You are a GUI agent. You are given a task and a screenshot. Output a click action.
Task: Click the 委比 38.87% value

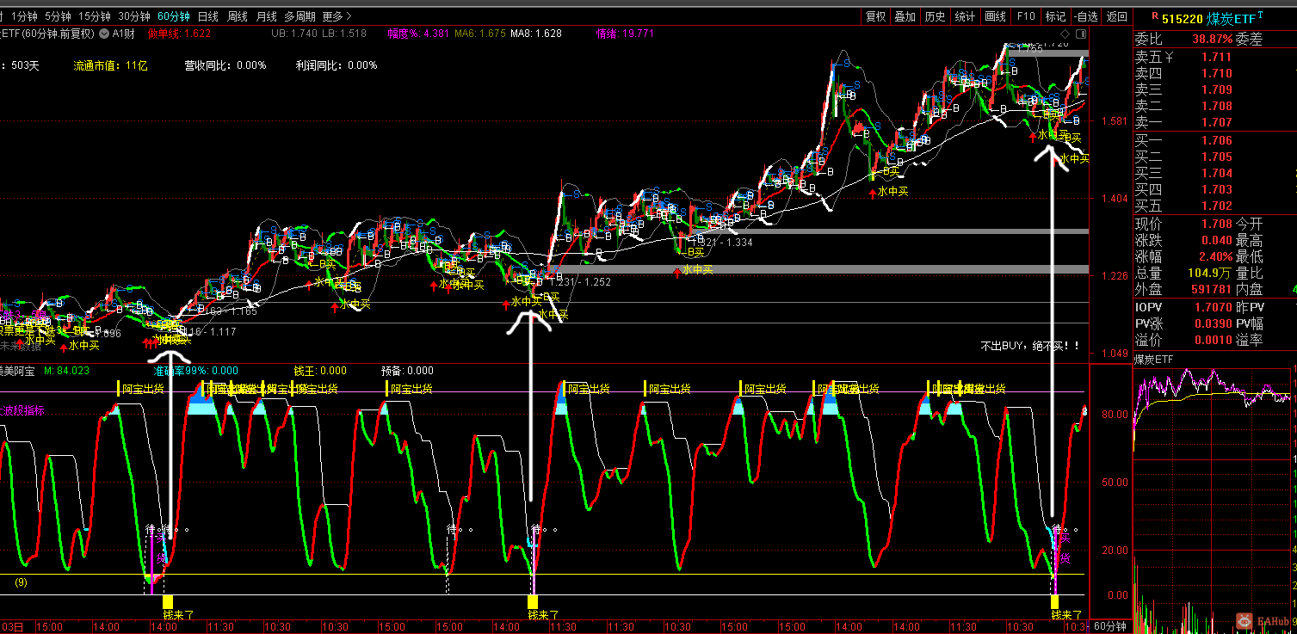(x=1212, y=40)
